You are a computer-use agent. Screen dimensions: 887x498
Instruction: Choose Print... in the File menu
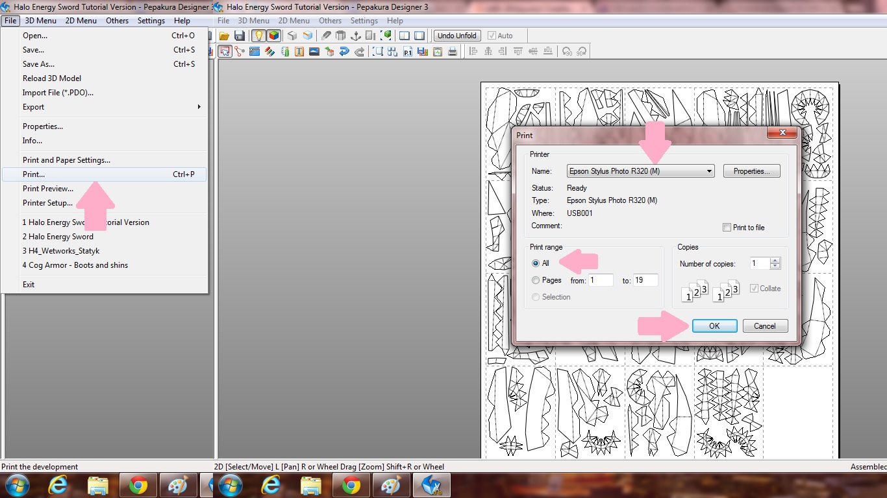tap(104, 174)
